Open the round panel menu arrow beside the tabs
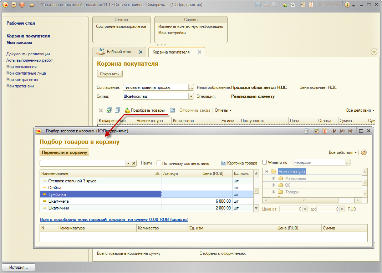 (x=374, y=52)
